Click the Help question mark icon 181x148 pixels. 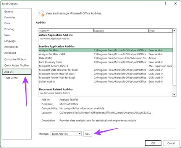click(165, 3)
